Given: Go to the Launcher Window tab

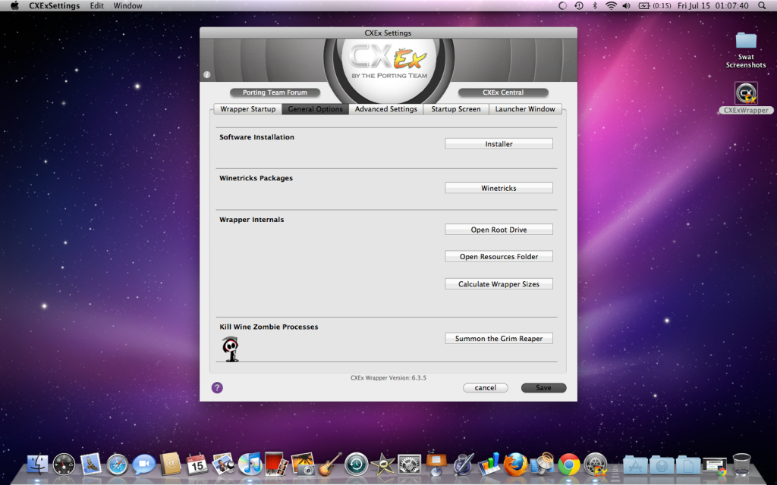Looking at the screenshot, I should click(x=525, y=109).
